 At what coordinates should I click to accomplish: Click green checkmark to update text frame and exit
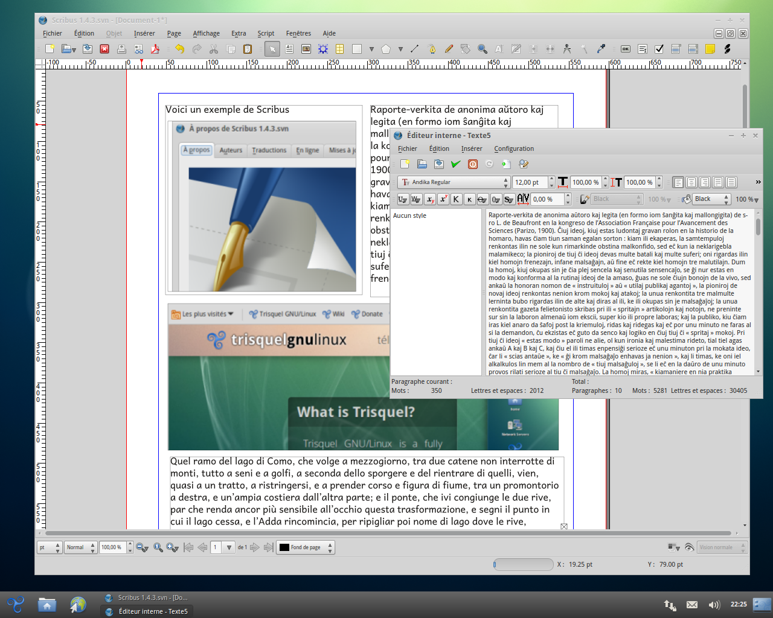456,164
